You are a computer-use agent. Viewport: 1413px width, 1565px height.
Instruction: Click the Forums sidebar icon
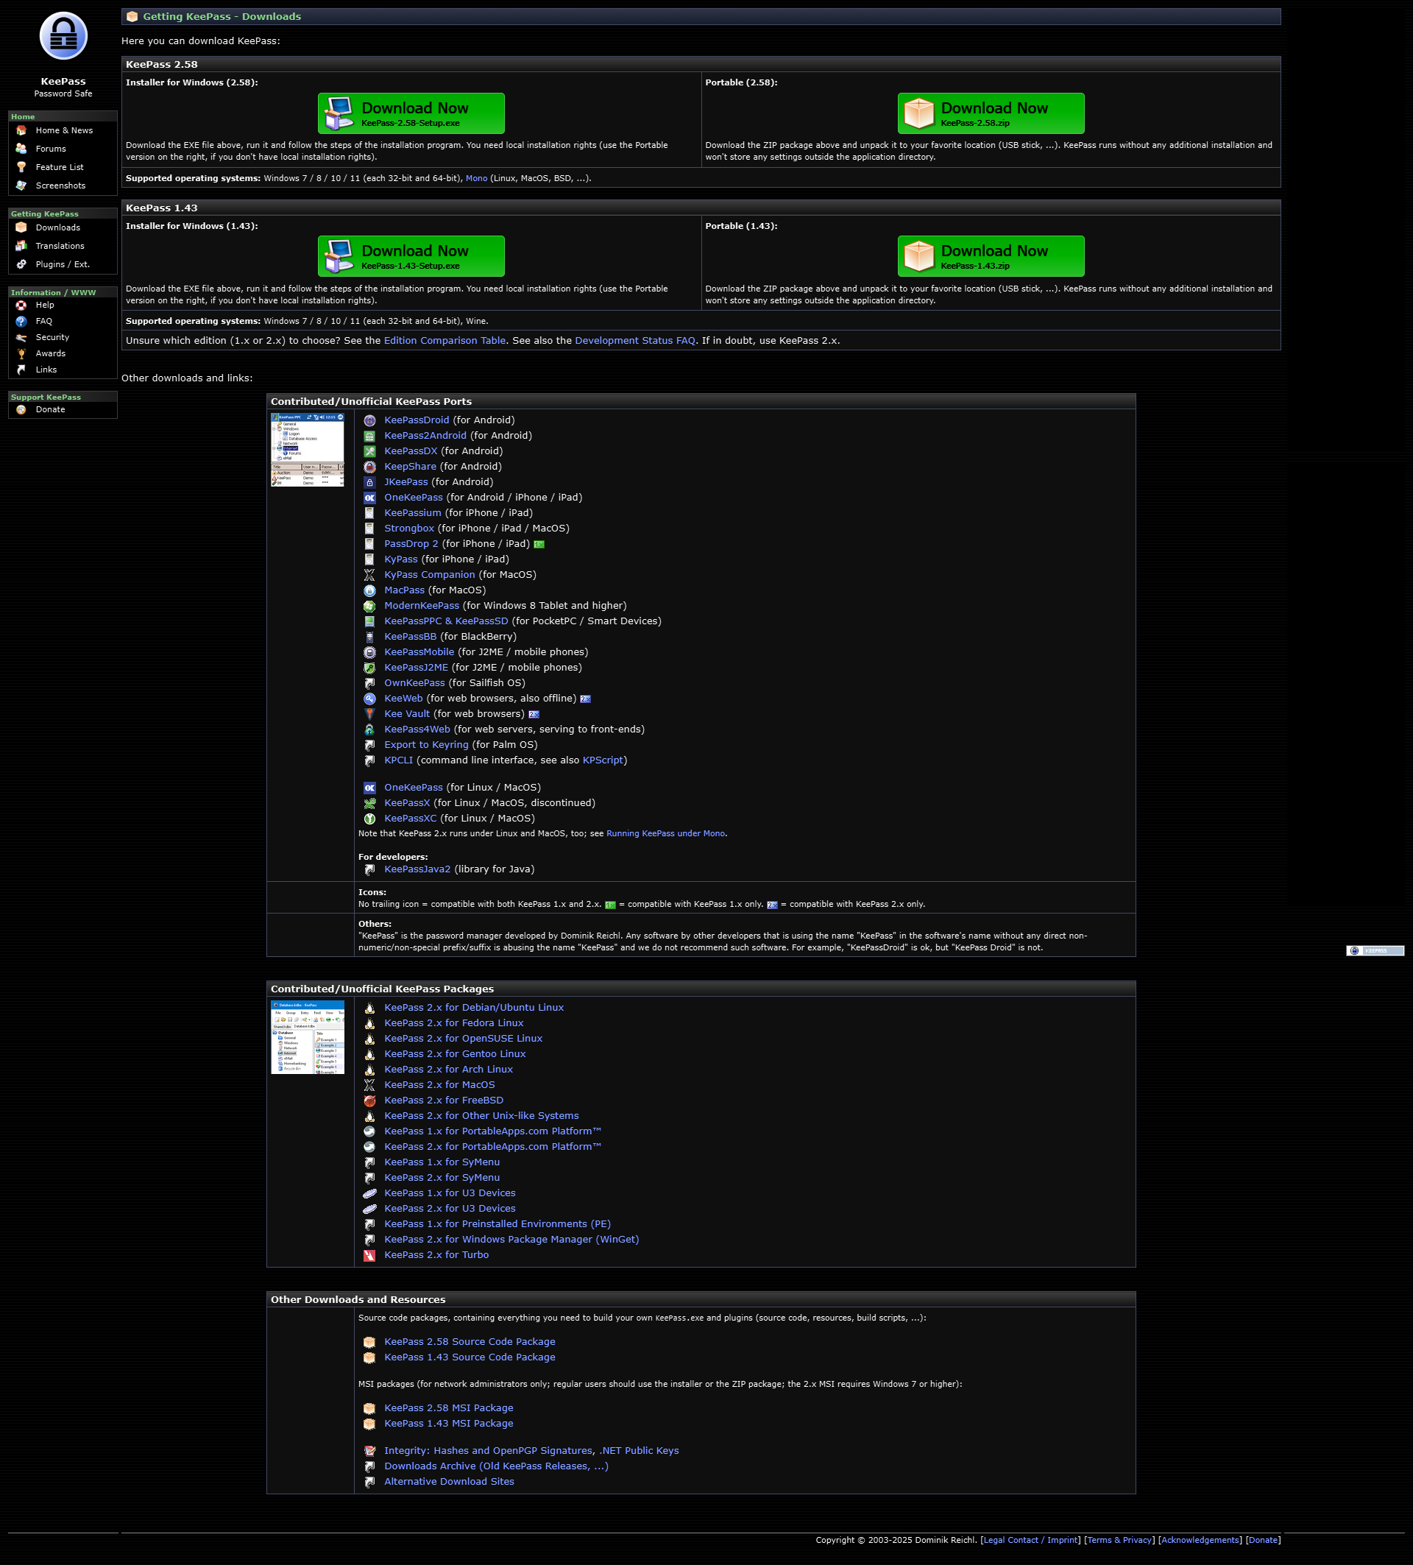point(21,149)
